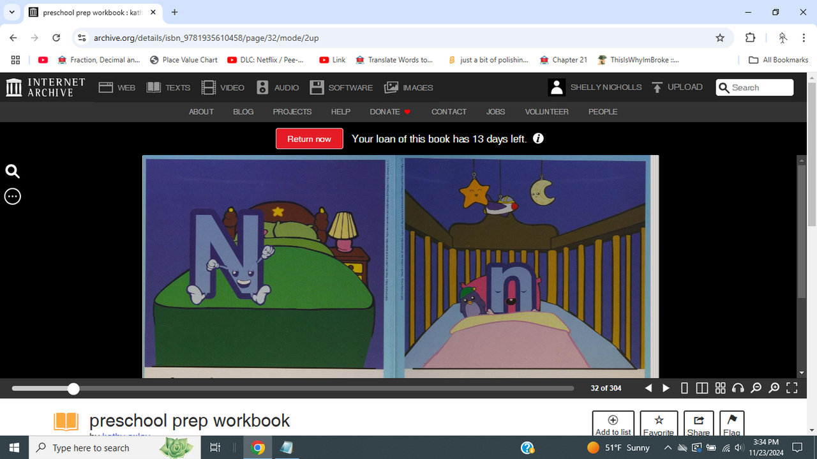Open the tab search dropdown arrow
817x459 pixels.
[11, 12]
